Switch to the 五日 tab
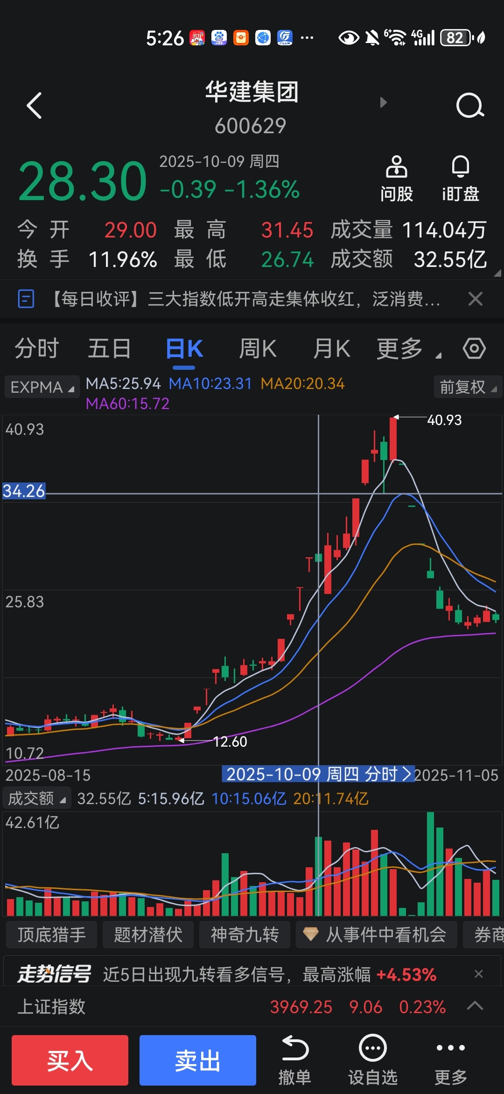Viewport: 504px width, 1094px height. coord(110,349)
